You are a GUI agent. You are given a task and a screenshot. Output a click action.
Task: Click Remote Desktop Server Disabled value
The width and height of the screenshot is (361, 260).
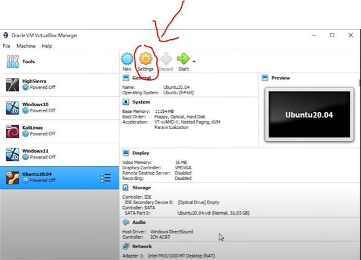(183, 173)
